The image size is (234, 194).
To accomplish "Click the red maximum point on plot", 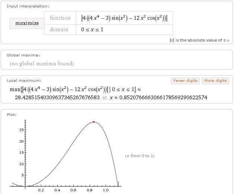I will pos(94,122).
